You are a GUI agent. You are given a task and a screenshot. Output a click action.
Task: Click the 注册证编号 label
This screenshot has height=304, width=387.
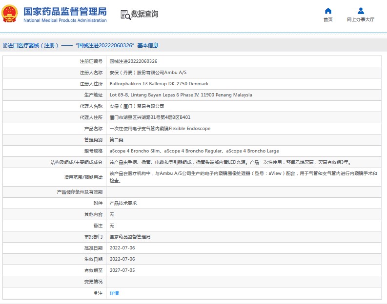(x=91, y=61)
